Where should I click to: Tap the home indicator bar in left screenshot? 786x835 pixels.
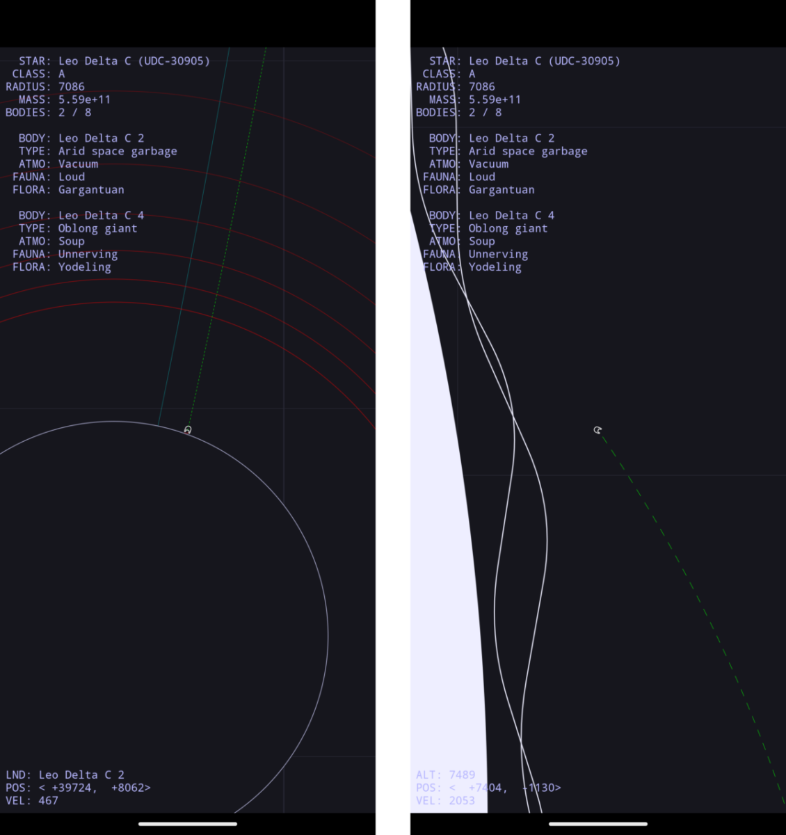[188, 824]
